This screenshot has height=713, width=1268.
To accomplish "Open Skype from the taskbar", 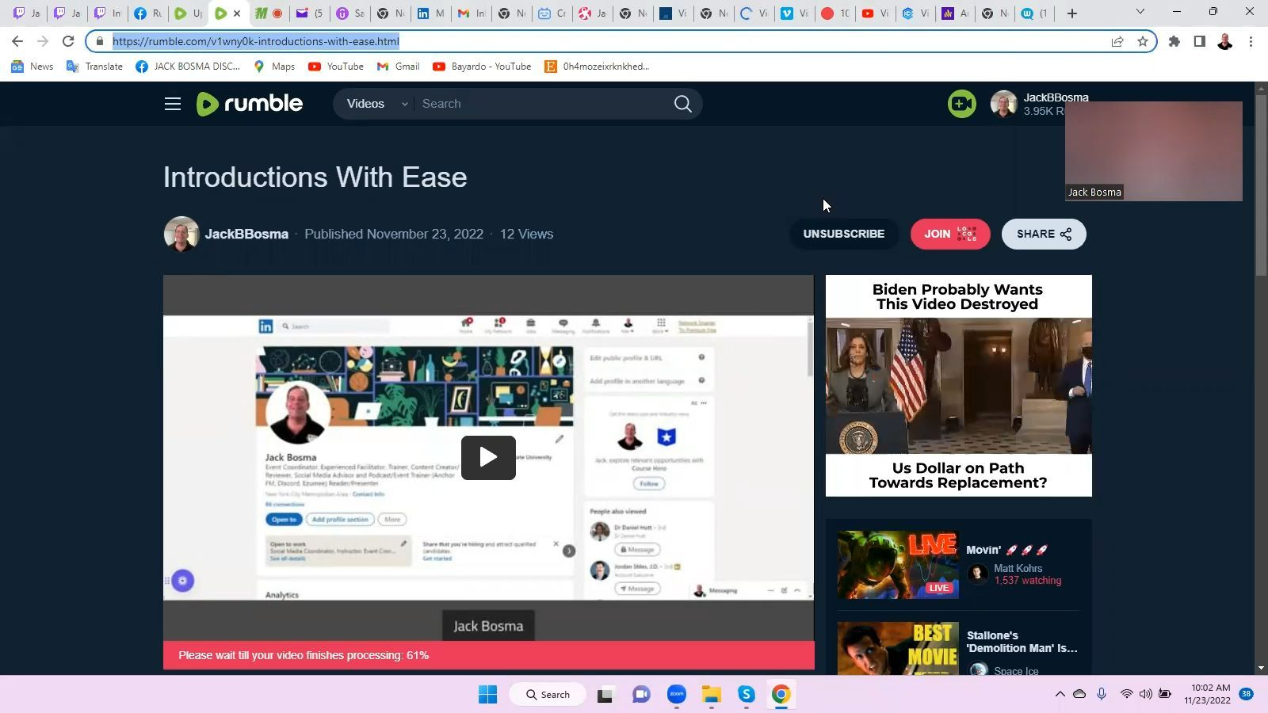I will click(x=746, y=694).
